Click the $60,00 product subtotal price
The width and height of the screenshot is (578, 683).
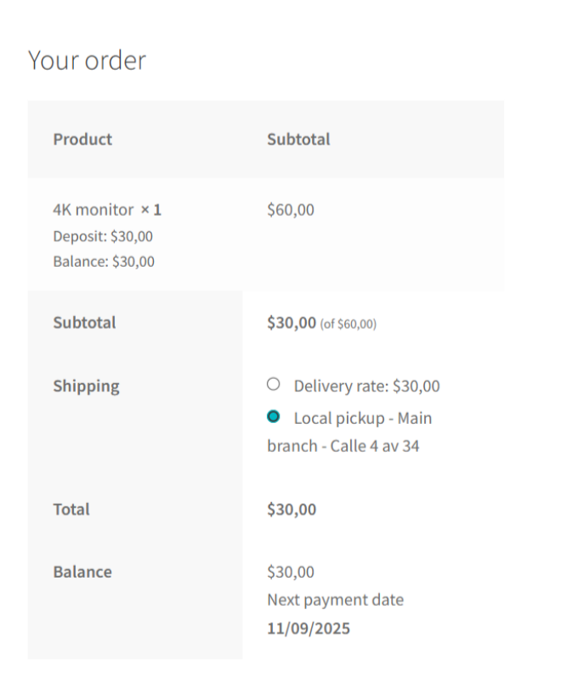click(x=290, y=209)
